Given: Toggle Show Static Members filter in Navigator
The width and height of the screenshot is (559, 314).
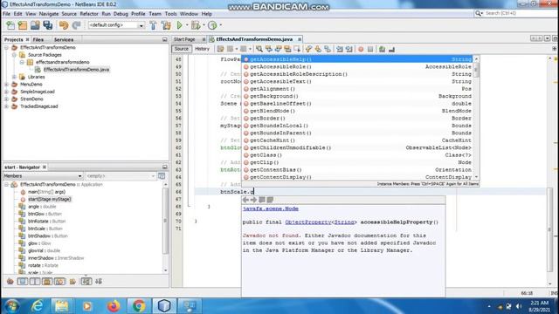Looking at the screenshot, I should tap(35, 282).
